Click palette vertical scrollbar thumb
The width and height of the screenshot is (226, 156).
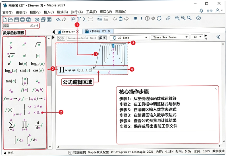coord(49,66)
